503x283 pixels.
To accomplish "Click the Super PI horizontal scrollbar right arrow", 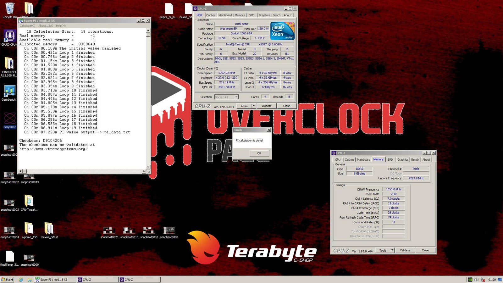I will pos(144,171).
